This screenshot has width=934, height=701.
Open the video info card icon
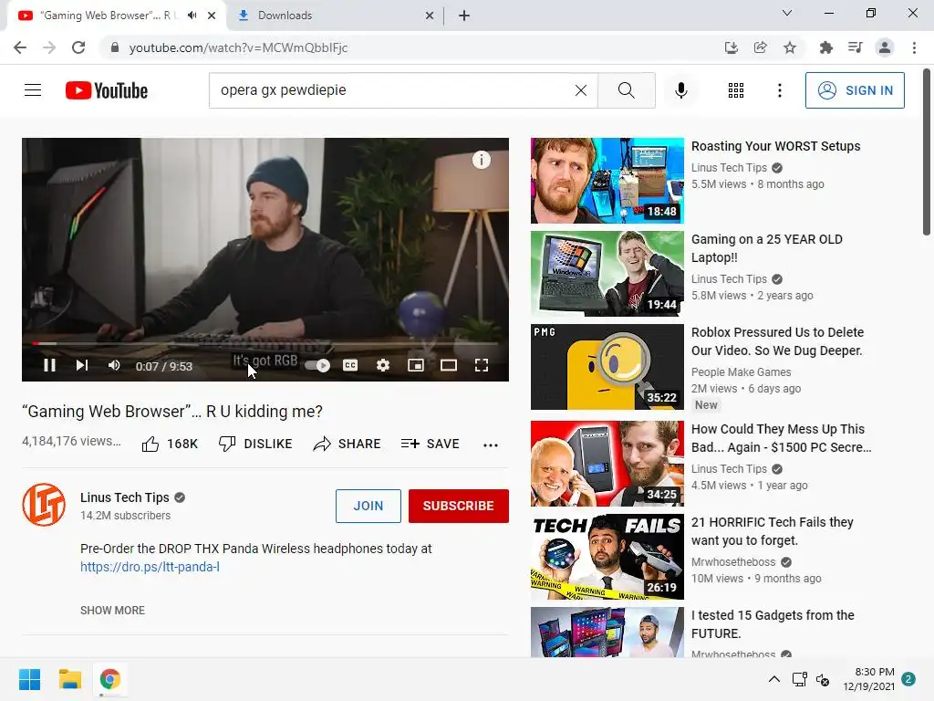[x=482, y=160]
